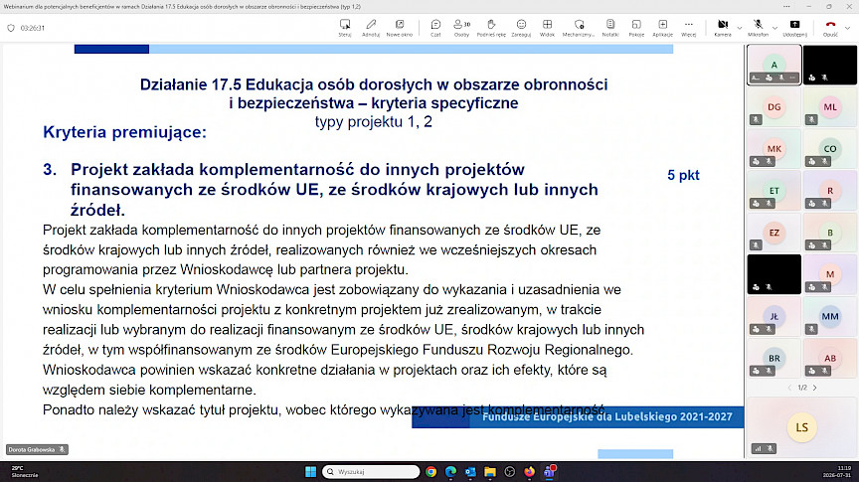The width and height of the screenshot is (859, 482).
Task: Select participant MM tile
Action: click(x=830, y=316)
